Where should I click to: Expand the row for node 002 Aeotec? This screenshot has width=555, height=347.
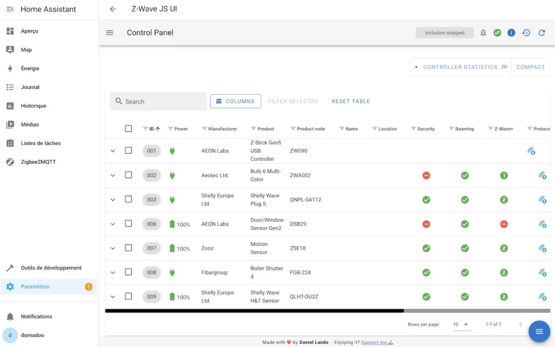pos(113,175)
